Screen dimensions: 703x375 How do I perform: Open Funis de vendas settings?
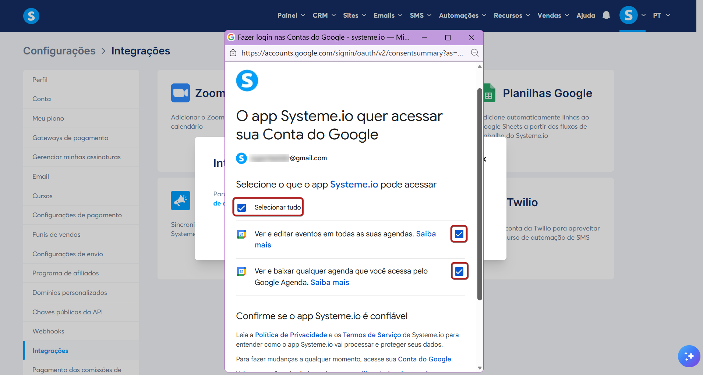[81, 235]
